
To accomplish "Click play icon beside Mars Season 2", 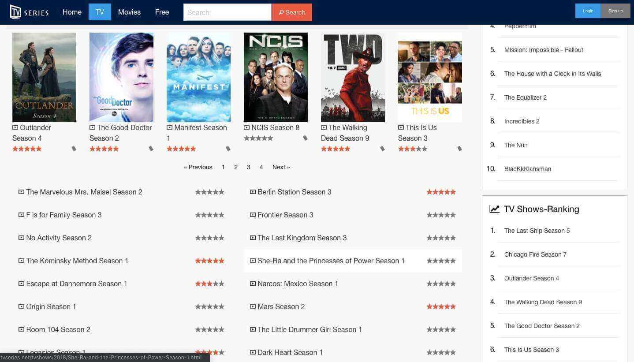I will point(253,306).
